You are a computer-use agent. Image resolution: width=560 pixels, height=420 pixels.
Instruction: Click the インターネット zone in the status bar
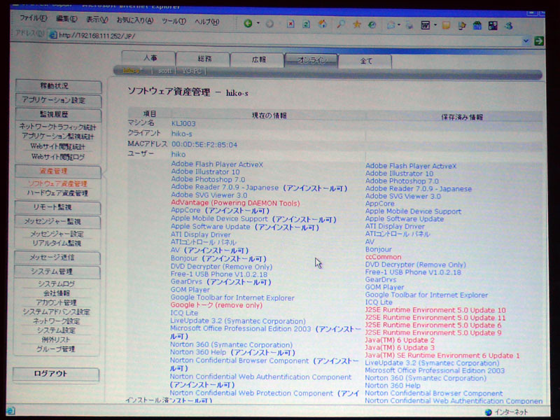pyautogui.click(x=507, y=412)
